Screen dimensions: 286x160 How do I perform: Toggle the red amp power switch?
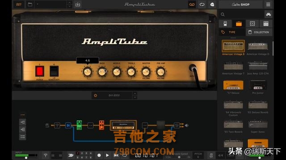(40, 71)
